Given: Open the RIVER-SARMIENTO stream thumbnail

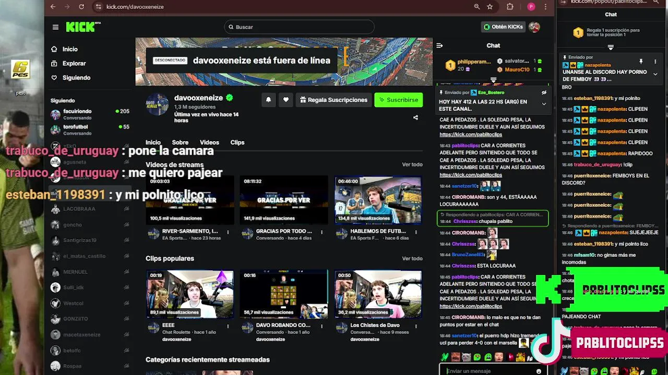Looking at the screenshot, I should pos(190,200).
